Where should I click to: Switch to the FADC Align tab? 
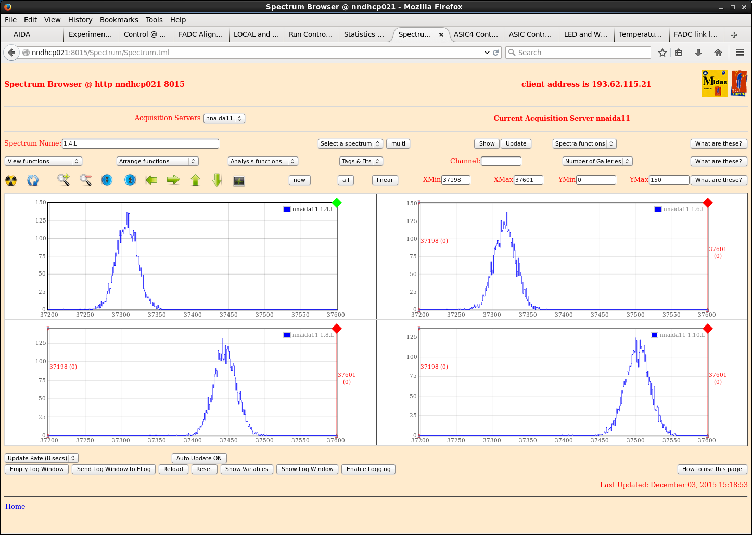coord(200,34)
